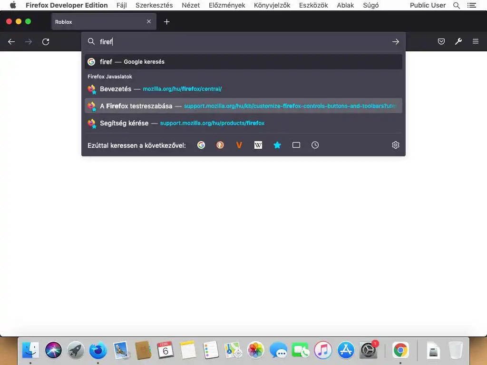Open the Előzmények menu
Image resolution: width=487 pixels, height=365 pixels.
tap(227, 5)
